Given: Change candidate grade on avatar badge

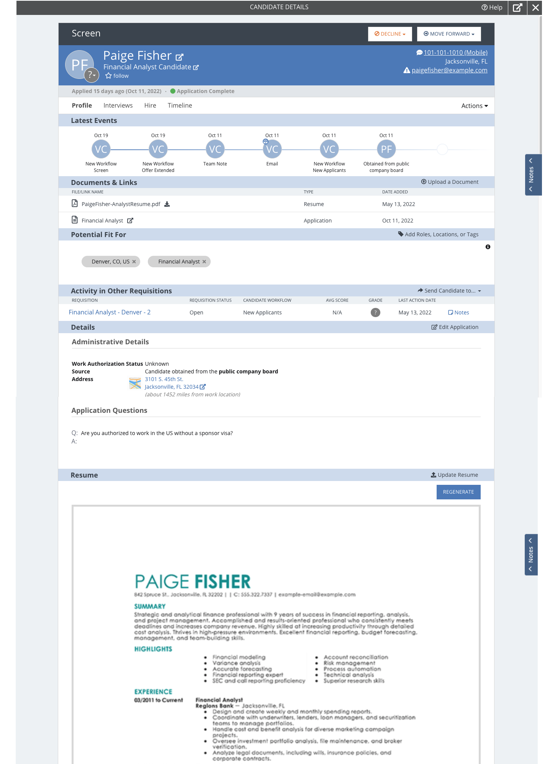Looking at the screenshot, I should [92, 75].
